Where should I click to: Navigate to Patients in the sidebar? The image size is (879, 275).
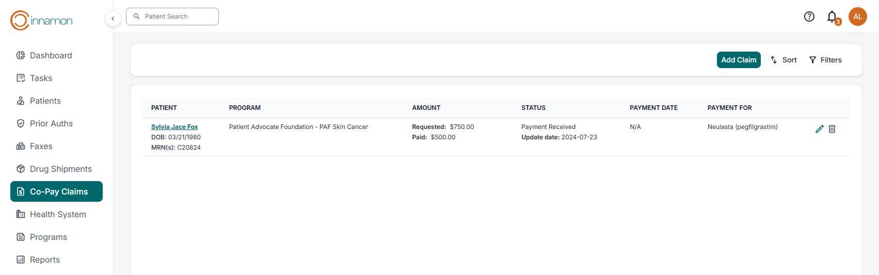click(x=45, y=101)
